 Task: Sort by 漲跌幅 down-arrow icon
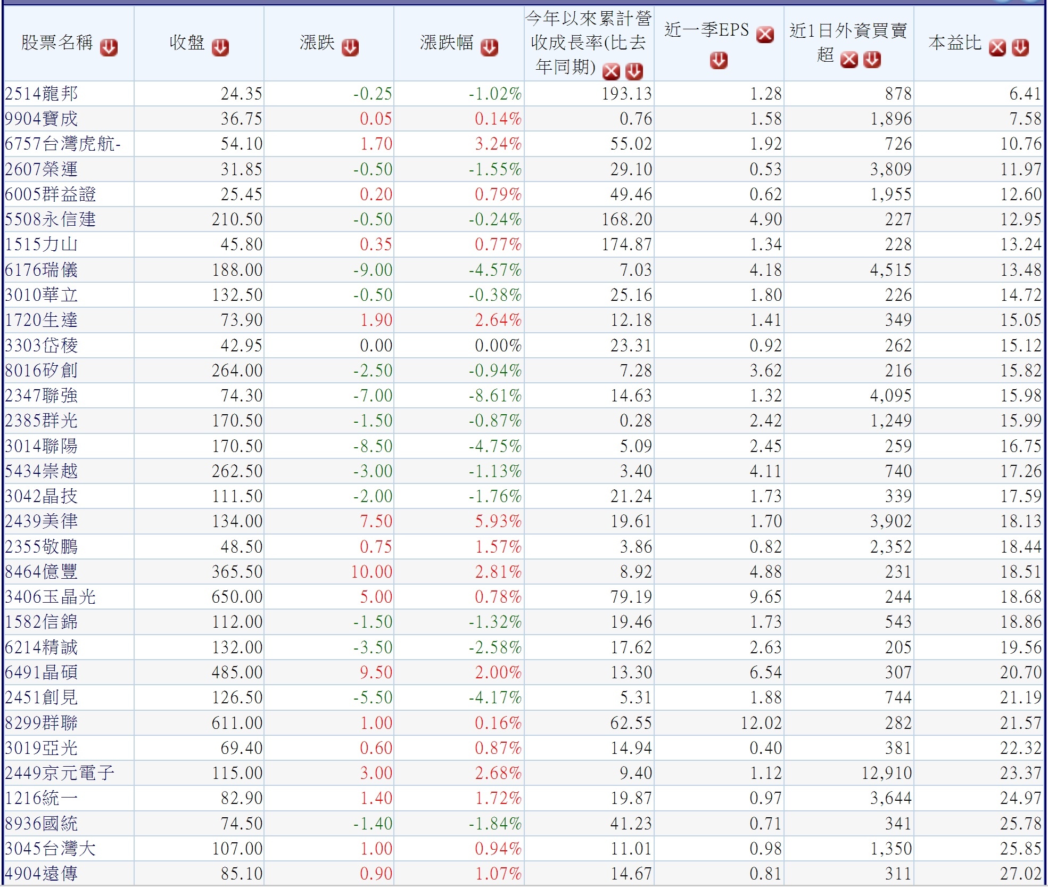[x=489, y=47]
